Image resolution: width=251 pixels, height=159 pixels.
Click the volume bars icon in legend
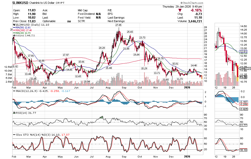tap(14, 36)
